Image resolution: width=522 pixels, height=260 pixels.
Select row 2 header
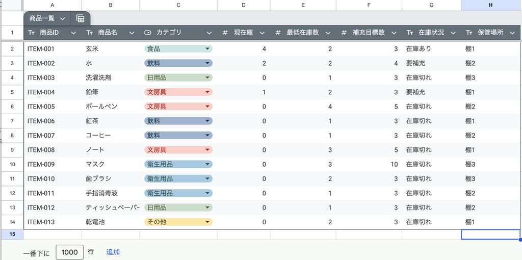click(12, 49)
